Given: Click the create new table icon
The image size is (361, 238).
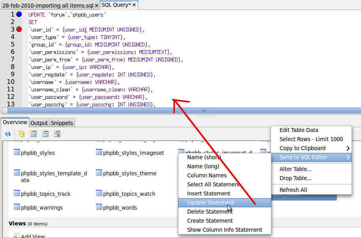Looking at the screenshot, I should tap(34, 134).
